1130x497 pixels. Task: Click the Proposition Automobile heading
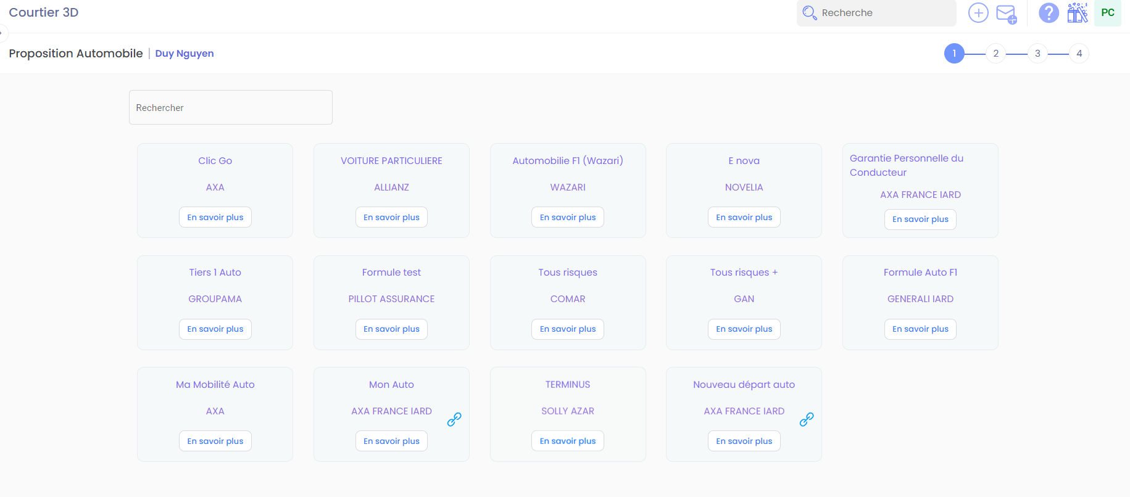pyautogui.click(x=76, y=54)
